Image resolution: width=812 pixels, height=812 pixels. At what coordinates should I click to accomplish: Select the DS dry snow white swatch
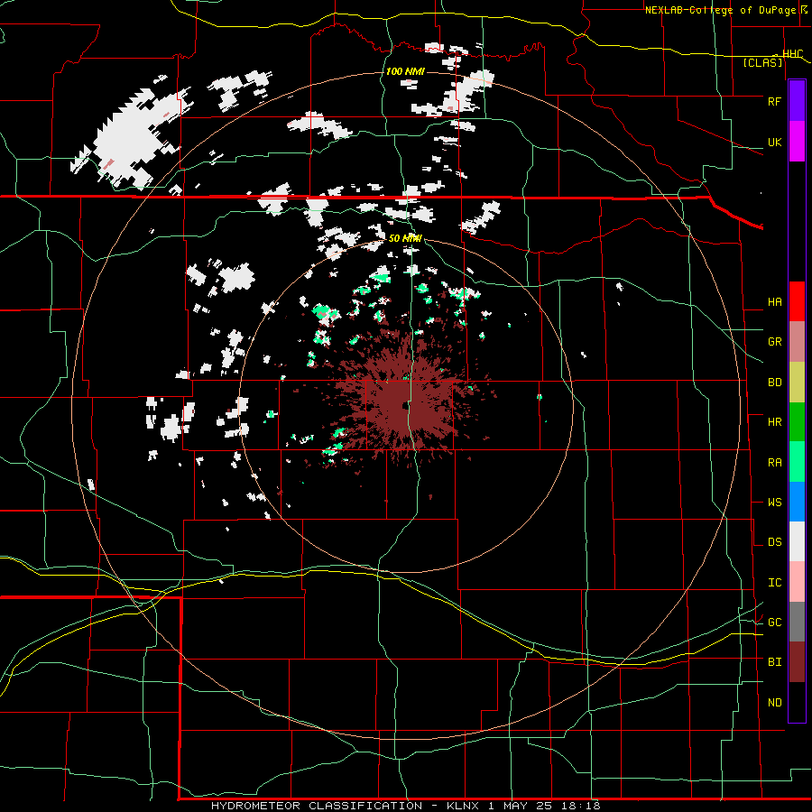(x=797, y=541)
